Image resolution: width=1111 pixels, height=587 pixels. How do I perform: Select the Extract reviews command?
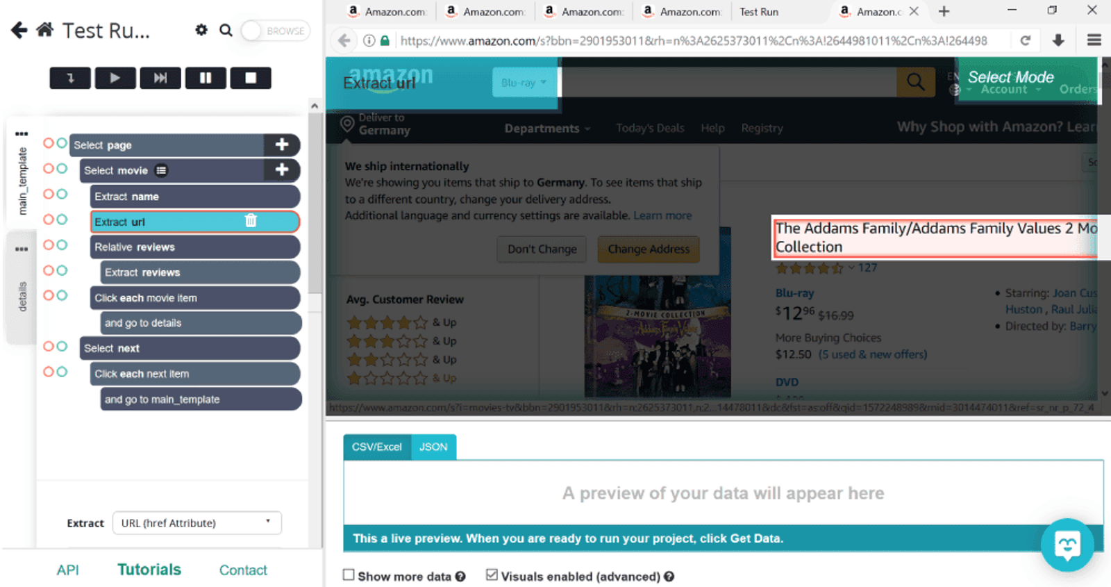[x=201, y=272]
